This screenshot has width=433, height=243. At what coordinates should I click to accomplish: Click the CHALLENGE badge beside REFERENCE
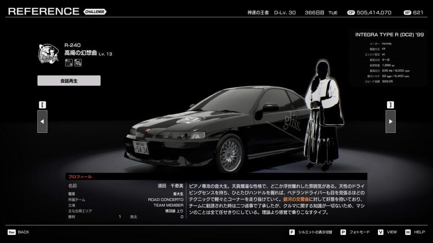coord(95,11)
